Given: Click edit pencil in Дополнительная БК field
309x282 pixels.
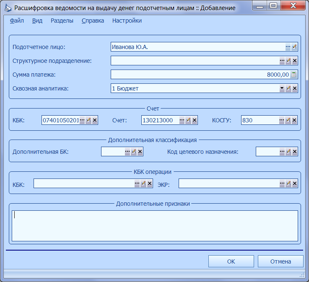Looking at the screenshot, I should [134, 152].
